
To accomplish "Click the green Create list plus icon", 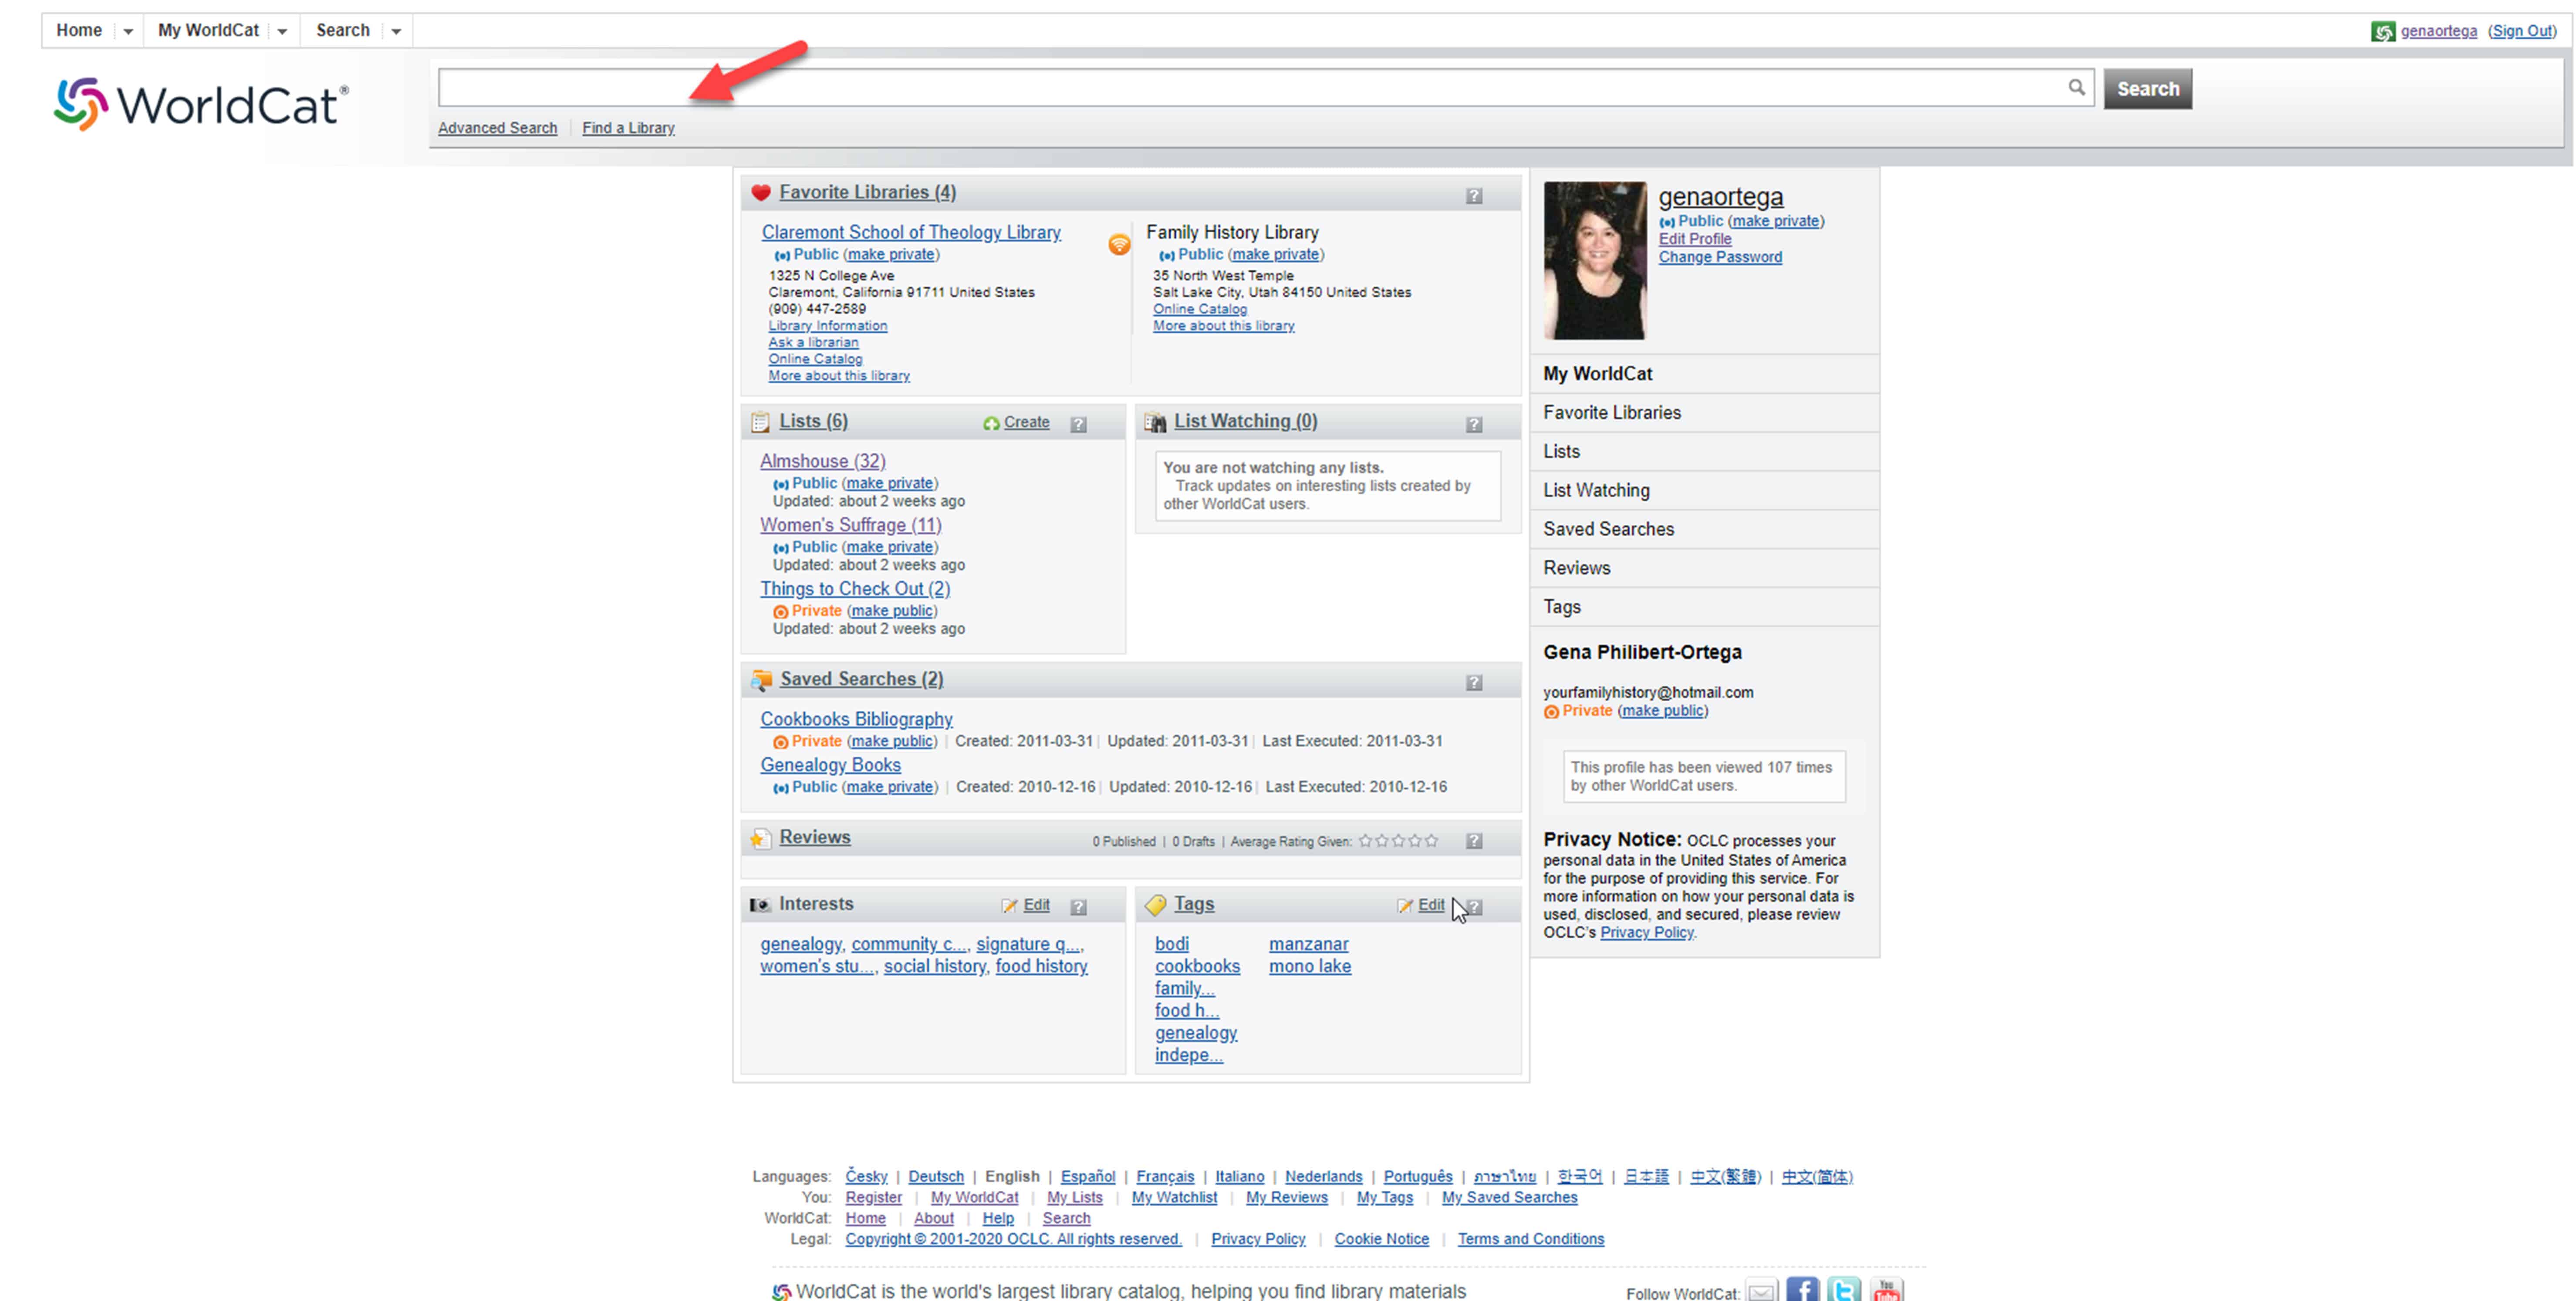I will (x=991, y=424).
